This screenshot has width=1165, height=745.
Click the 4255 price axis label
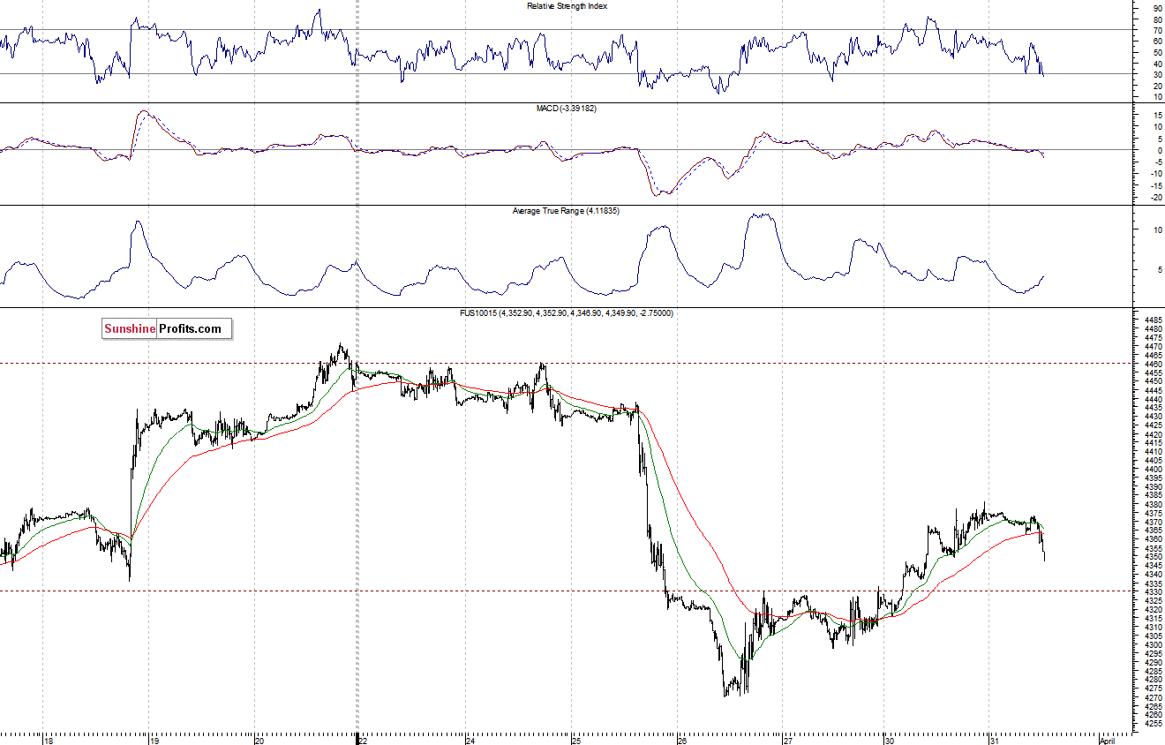[x=1152, y=723]
